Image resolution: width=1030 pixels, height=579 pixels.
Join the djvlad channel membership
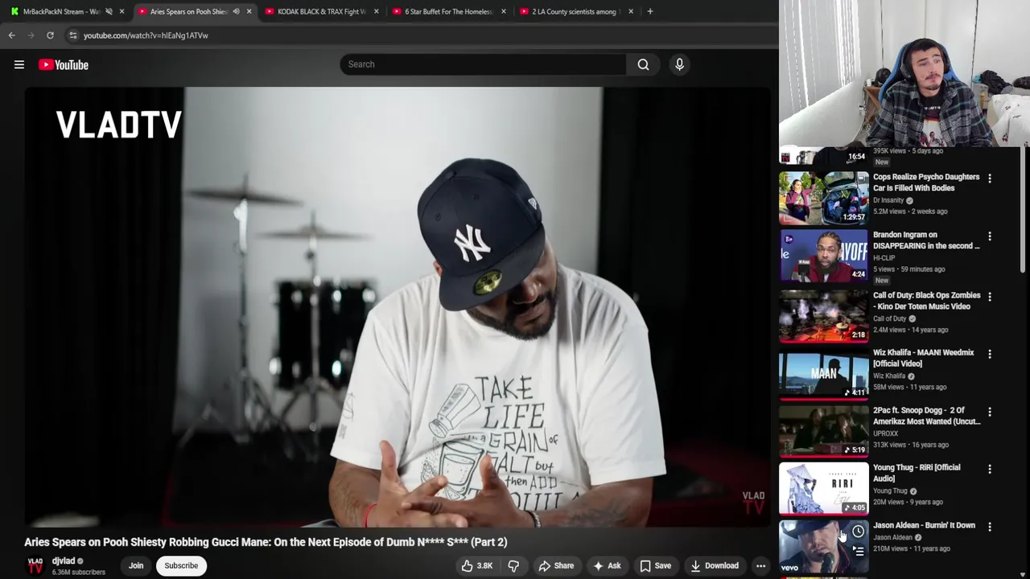136,565
